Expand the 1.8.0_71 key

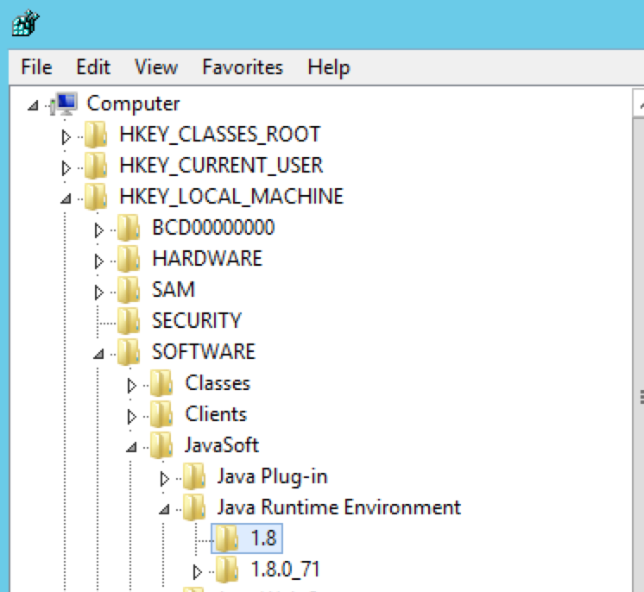click(197, 571)
